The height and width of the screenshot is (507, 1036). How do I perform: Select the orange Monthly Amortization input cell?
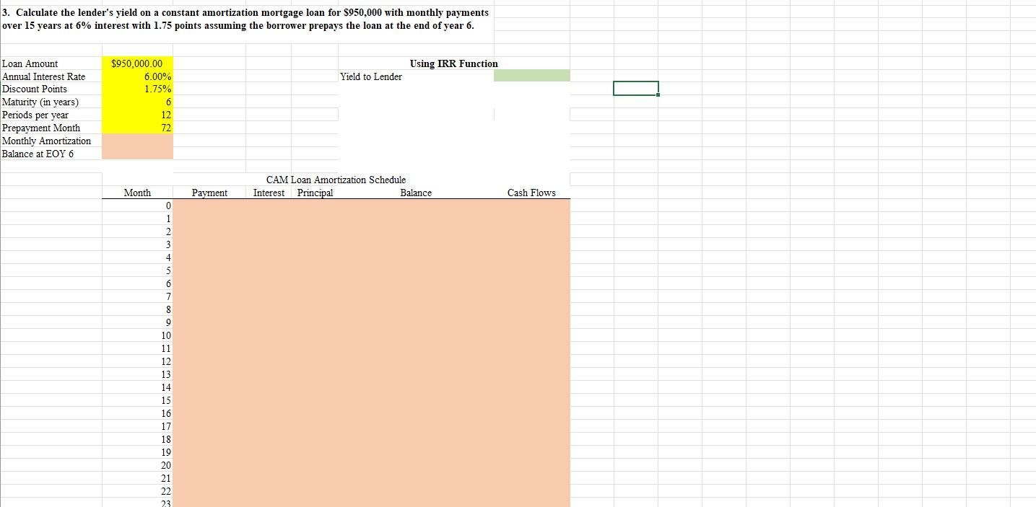click(139, 141)
